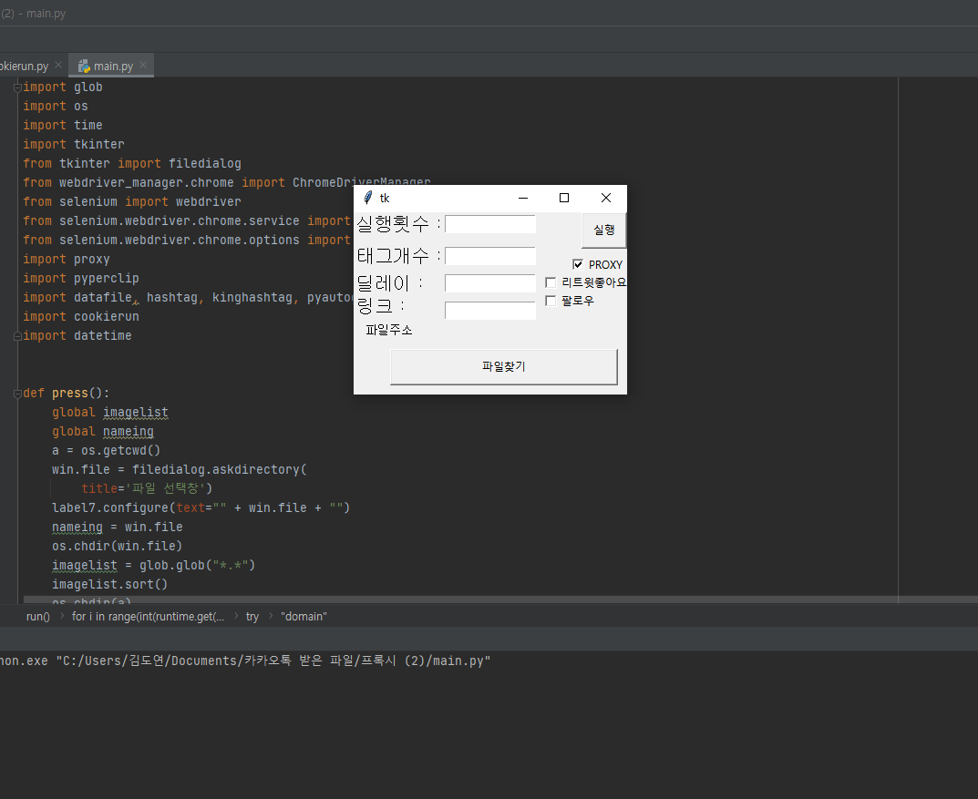Click the 'global nameing' code line

(103, 431)
